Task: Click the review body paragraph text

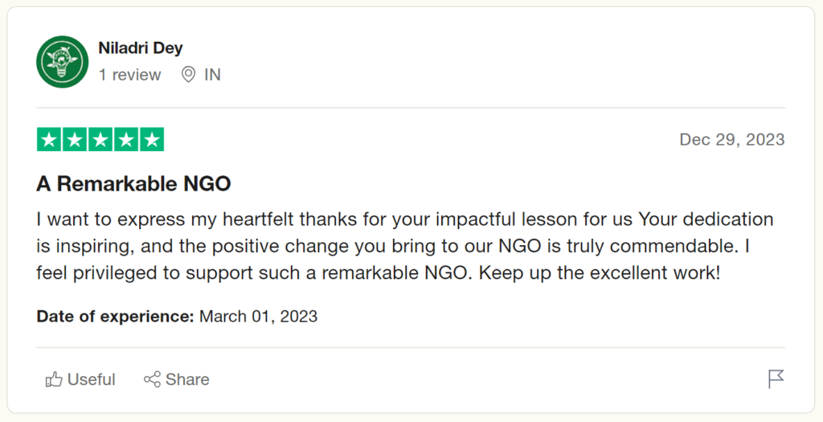Action: pyautogui.click(x=405, y=246)
